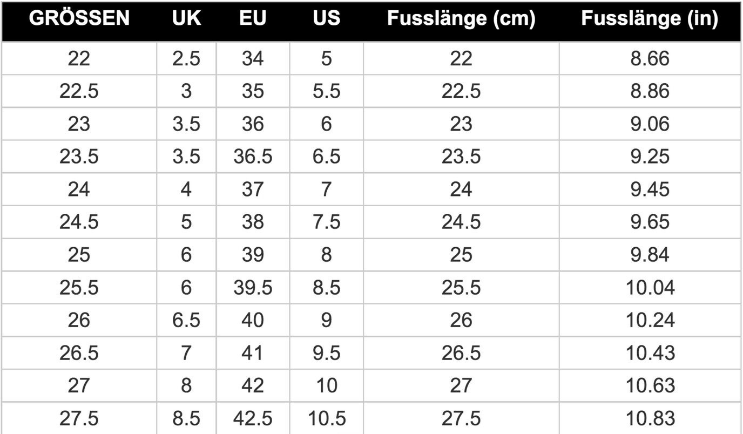Click the Fusslänge (in) header
This screenshot has width=743, height=434.
pos(650,19)
